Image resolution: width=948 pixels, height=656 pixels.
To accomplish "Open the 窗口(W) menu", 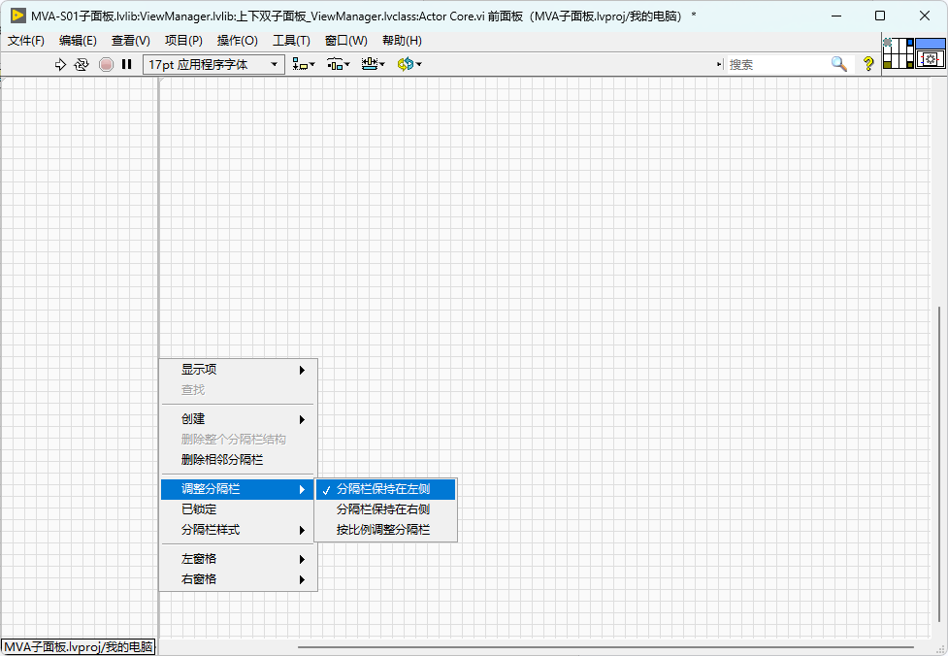I will click(x=345, y=41).
